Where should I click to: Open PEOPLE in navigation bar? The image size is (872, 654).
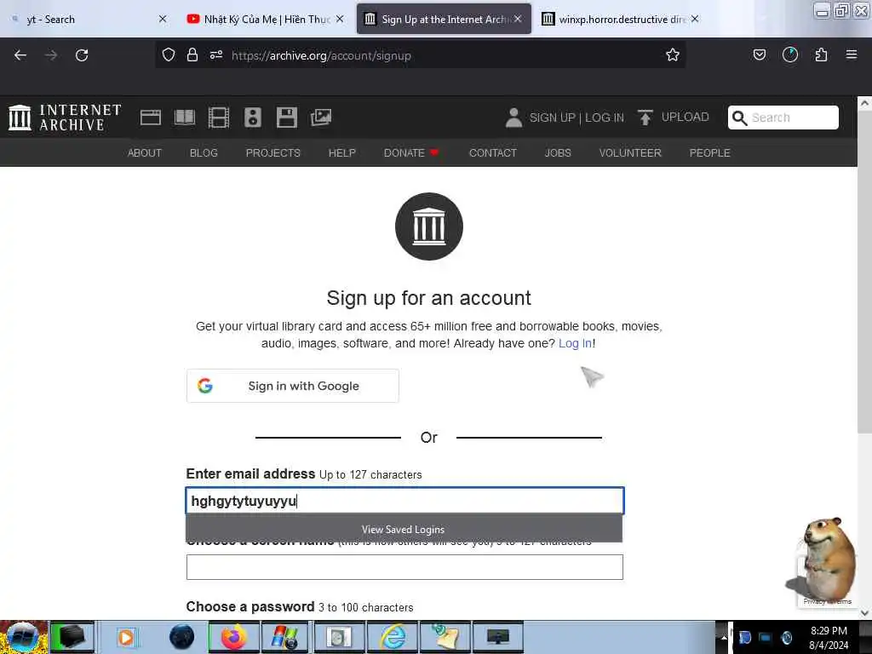709,153
